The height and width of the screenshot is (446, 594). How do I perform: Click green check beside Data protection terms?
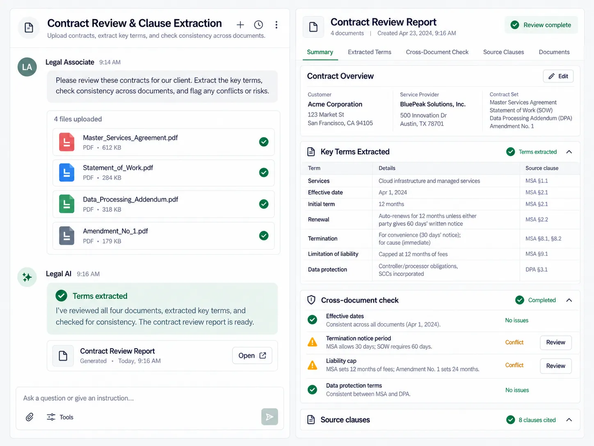coord(313,390)
